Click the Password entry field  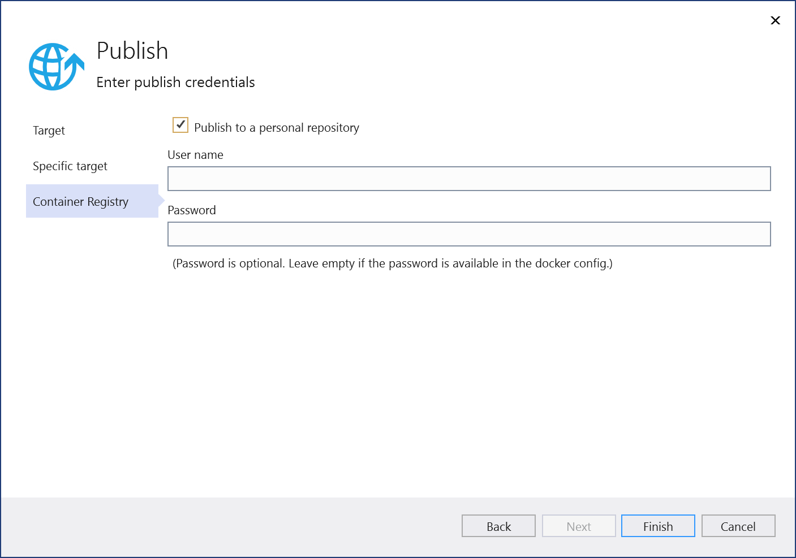click(x=469, y=233)
